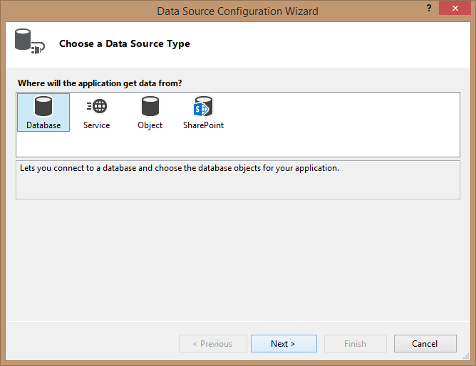
Task: Open help with the question mark button
Action: [x=429, y=8]
